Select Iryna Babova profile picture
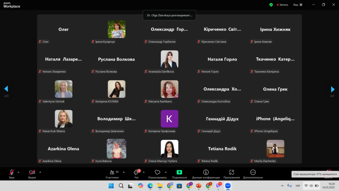The height and width of the screenshot is (191, 339). (117, 149)
